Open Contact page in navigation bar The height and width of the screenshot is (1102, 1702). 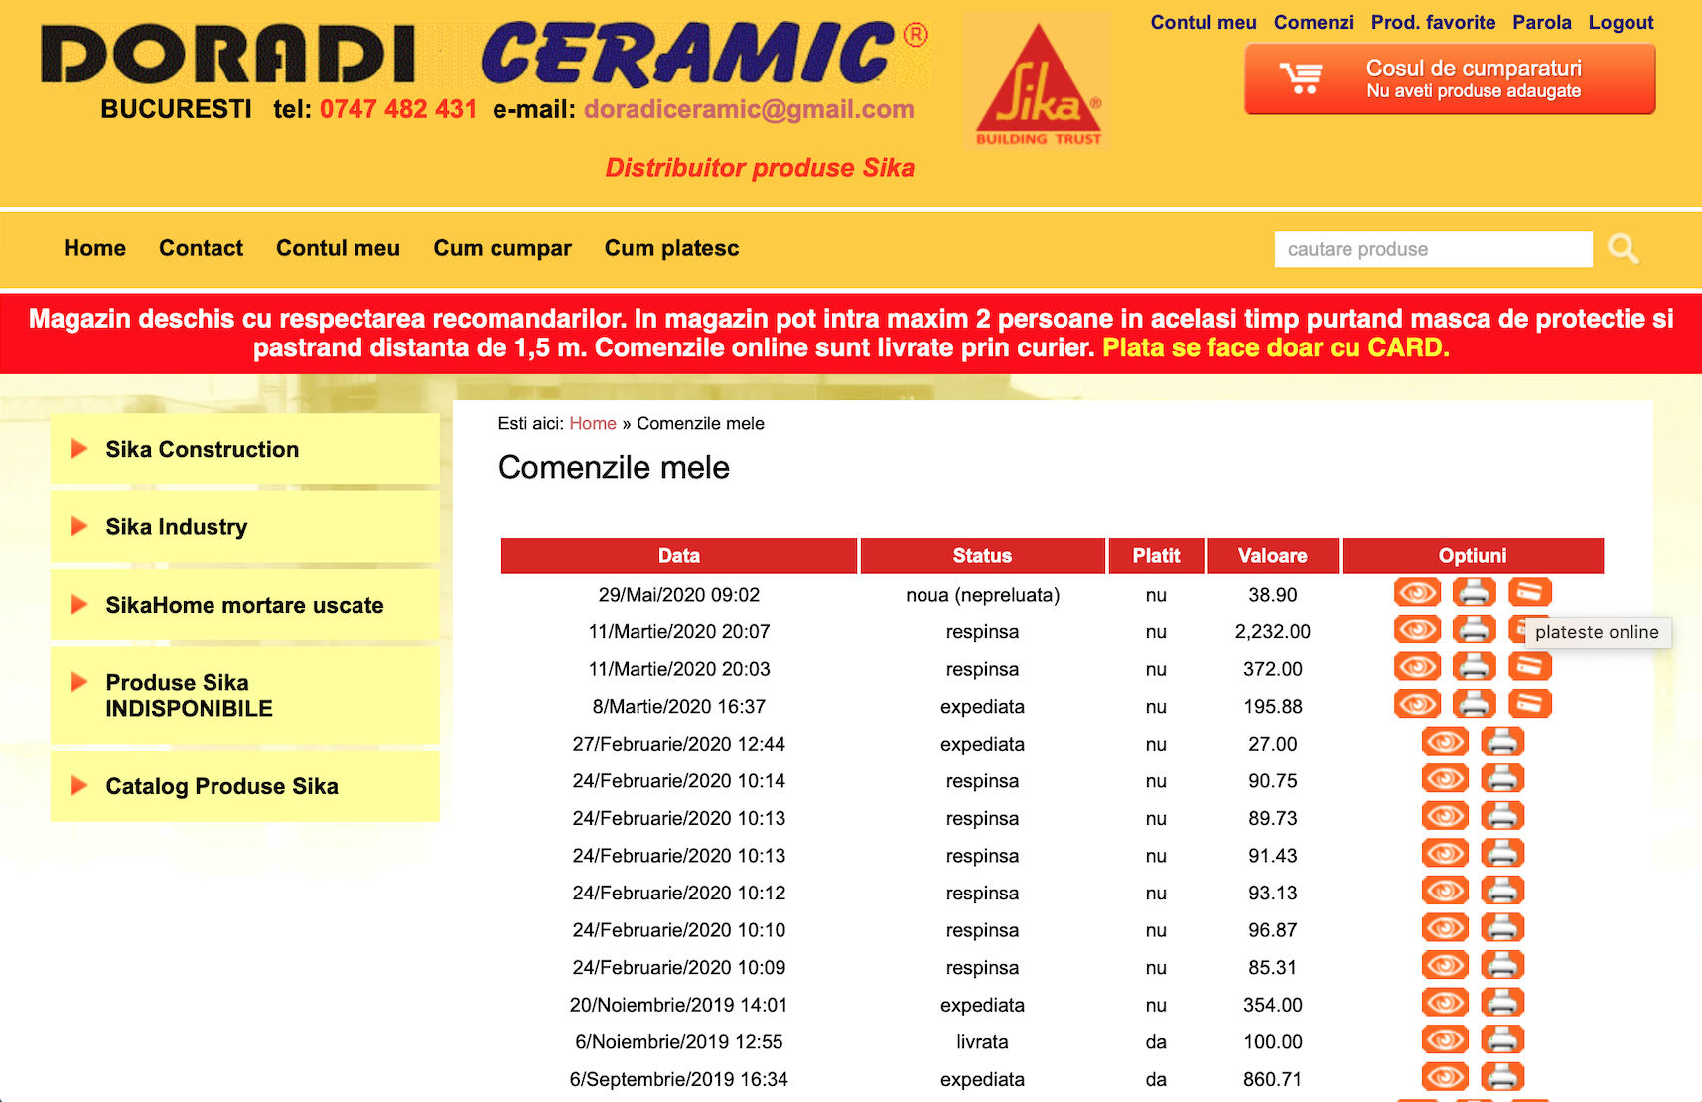pos(201,248)
